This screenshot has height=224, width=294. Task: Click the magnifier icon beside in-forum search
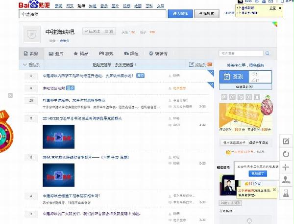click(267, 53)
